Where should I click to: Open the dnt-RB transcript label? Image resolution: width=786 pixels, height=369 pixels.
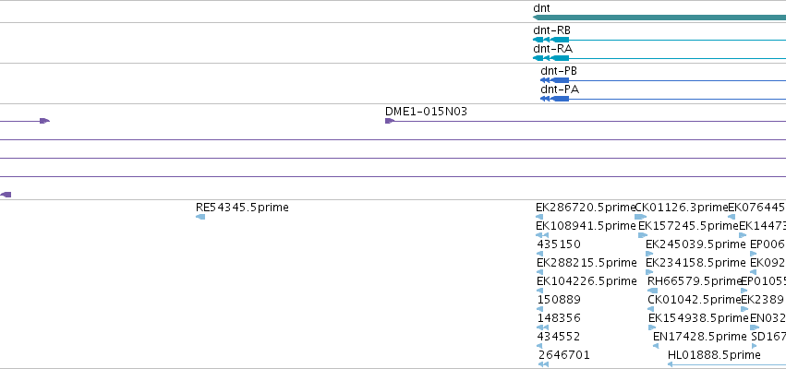(x=552, y=30)
